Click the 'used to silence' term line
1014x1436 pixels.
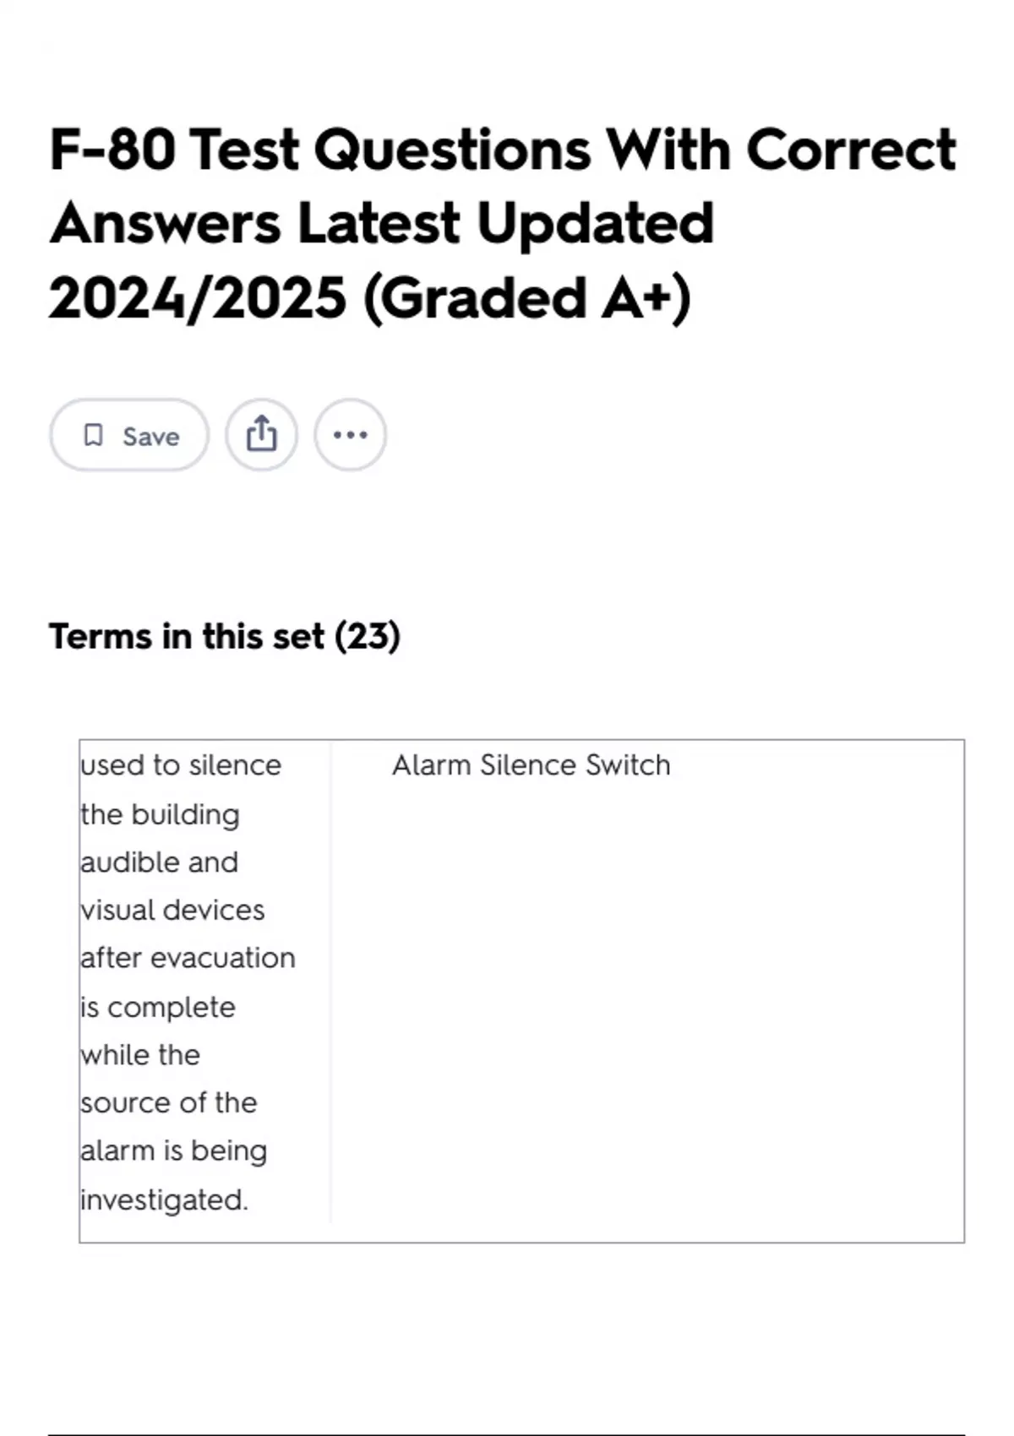[x=181, y=765]
